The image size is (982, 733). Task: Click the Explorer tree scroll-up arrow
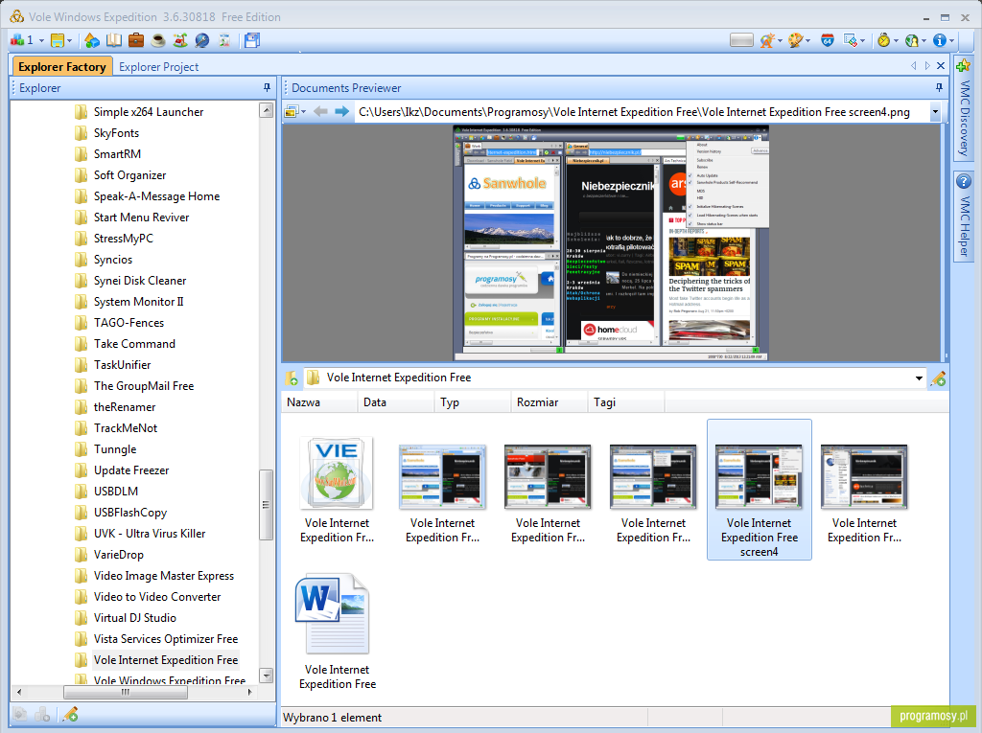pos(267,111)
